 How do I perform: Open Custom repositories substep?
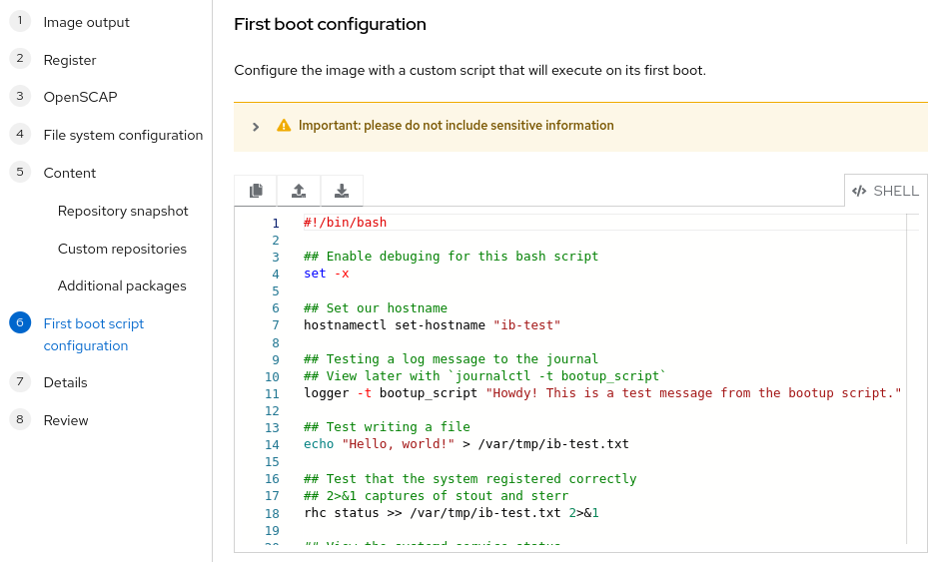pos(122,249)
